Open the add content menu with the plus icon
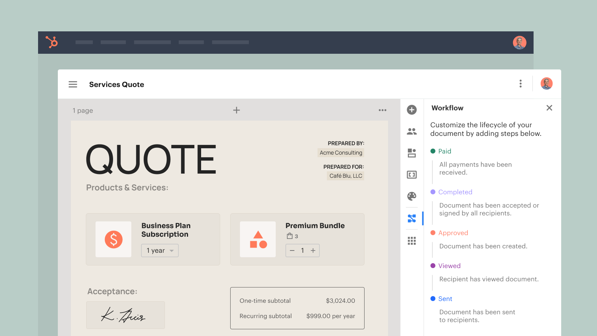597x336 pixels. (412, 110)
